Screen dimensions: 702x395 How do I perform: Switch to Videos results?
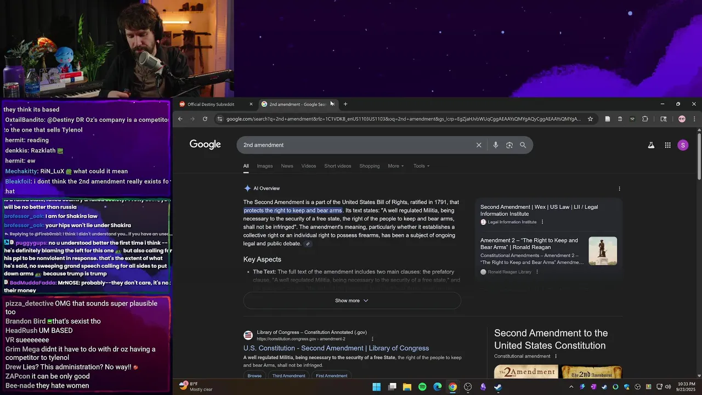pos(309,166)
